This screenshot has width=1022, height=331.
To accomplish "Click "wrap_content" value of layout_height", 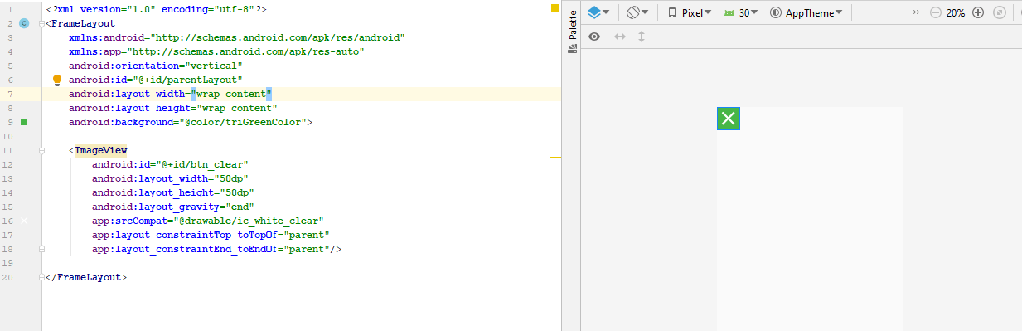I will pyautogui.click(x=236, y=108).
